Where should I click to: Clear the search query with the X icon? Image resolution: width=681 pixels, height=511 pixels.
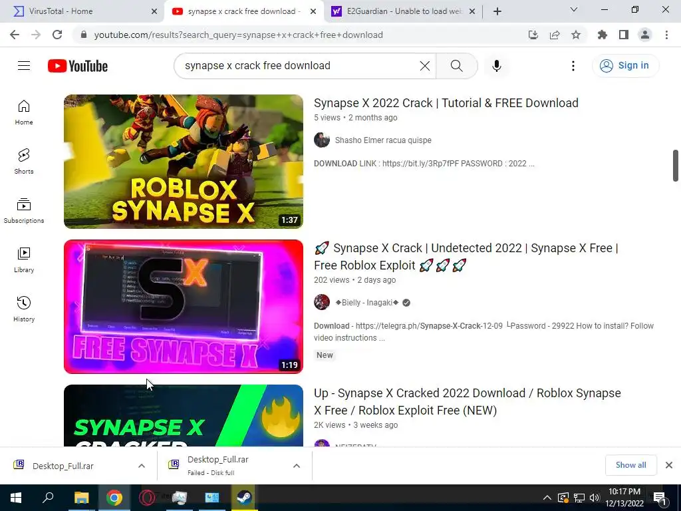425,66
